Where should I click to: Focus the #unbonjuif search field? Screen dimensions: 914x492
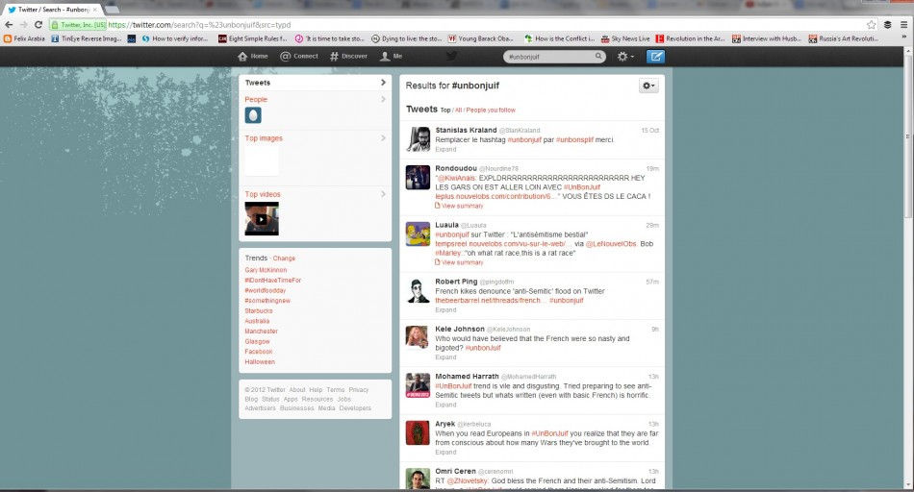point(554,57)
